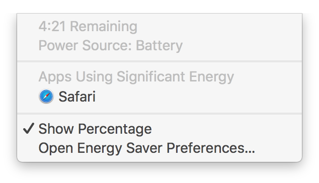319x183 pixels.
Task: Click the Safari compass icon
Action: tap(46, 96)
